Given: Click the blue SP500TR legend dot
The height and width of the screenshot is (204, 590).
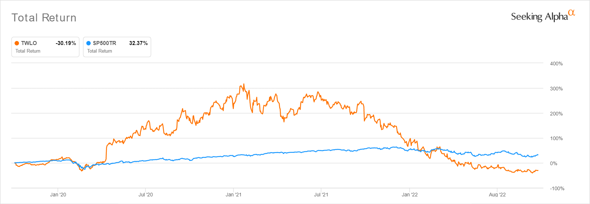Looking at the screenshot, I should [x=89, y=43].
